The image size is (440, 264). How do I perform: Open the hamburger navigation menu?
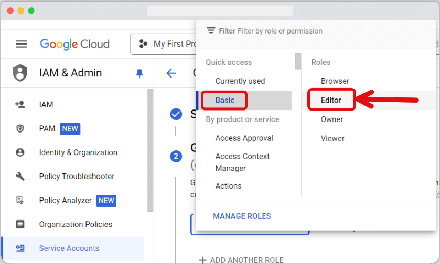point(22,44)
